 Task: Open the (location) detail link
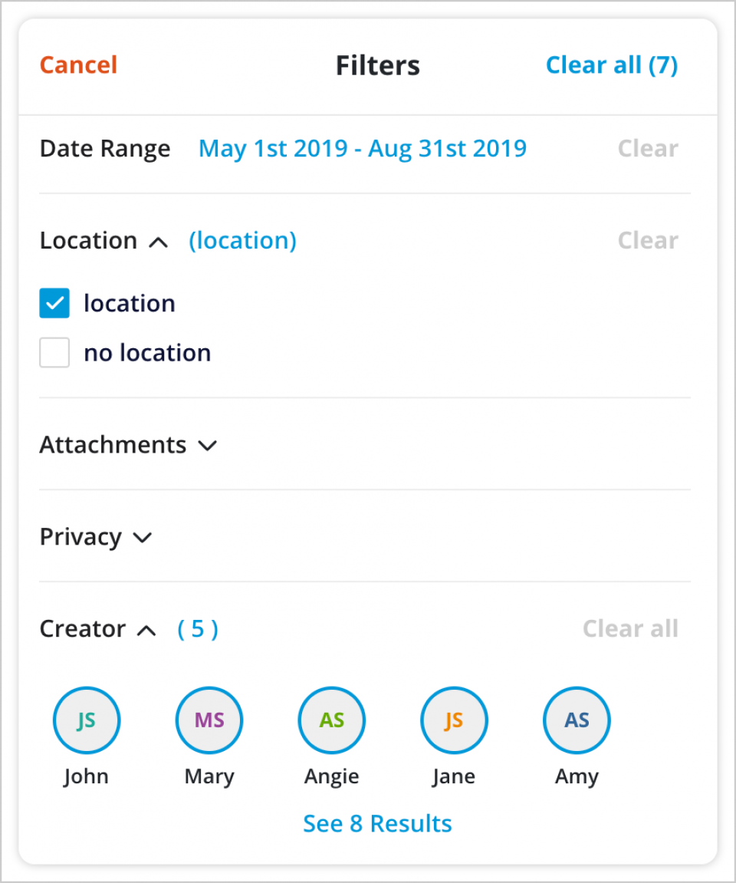pyautogui.click(x=242, y=240)
